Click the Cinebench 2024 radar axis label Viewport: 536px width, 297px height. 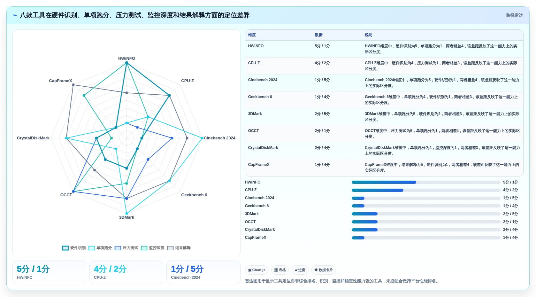tap(219, 138)
